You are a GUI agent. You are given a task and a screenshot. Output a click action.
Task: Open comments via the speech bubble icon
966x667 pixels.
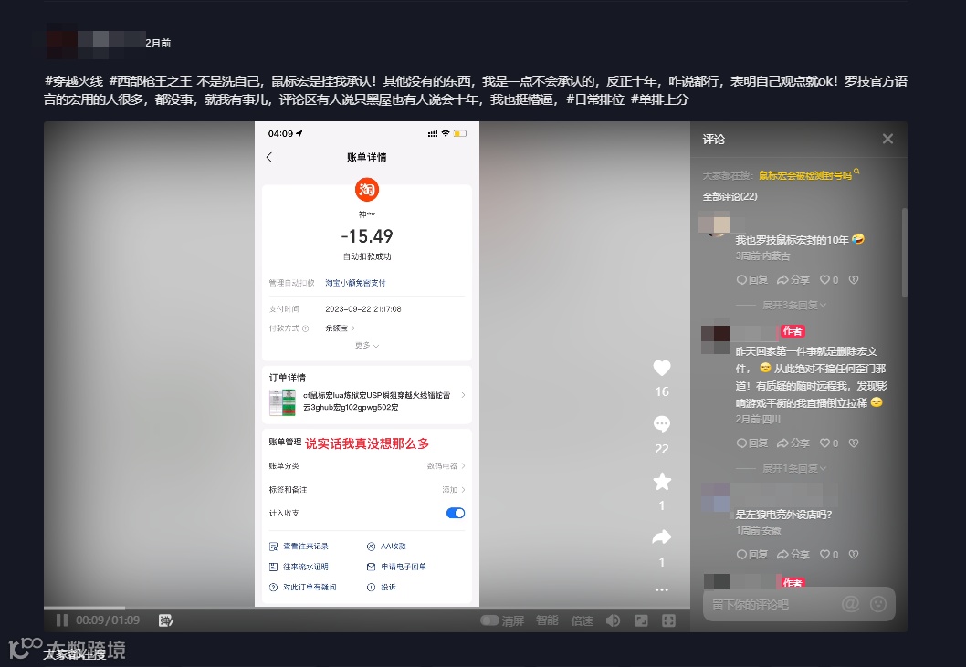click(x=662, y=423)
